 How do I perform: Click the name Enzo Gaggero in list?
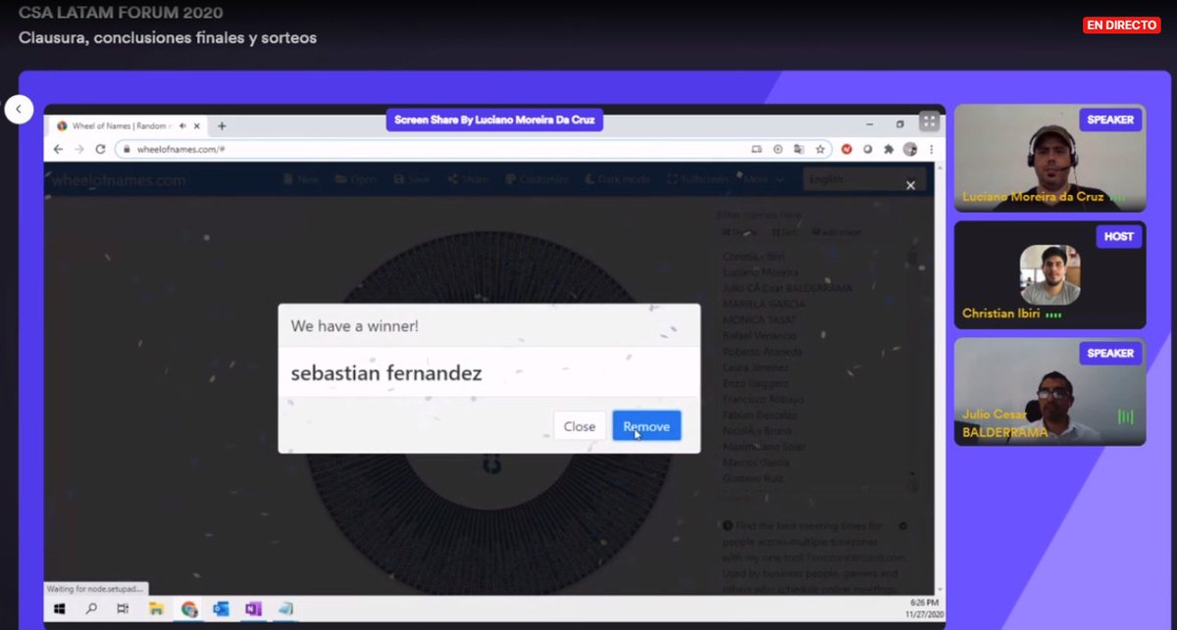(755, 383)
